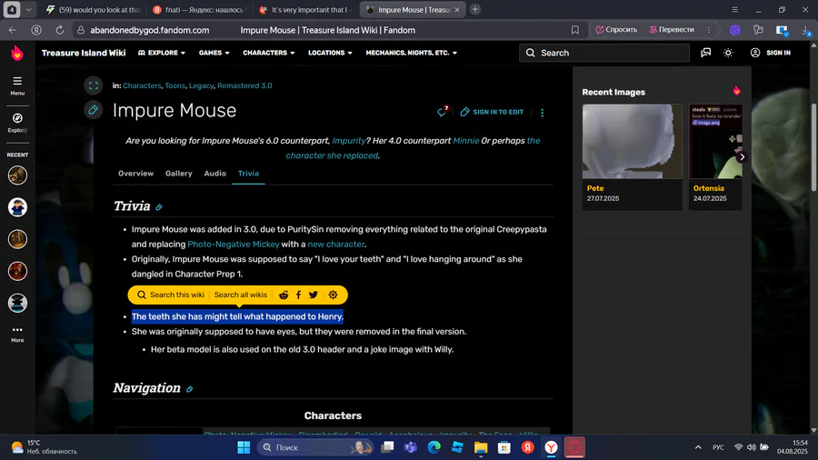The width and height of the screenshot is (818, 460).
Task: Expand the LOCATIONS dropdown menu
Action: click(330, 53)
